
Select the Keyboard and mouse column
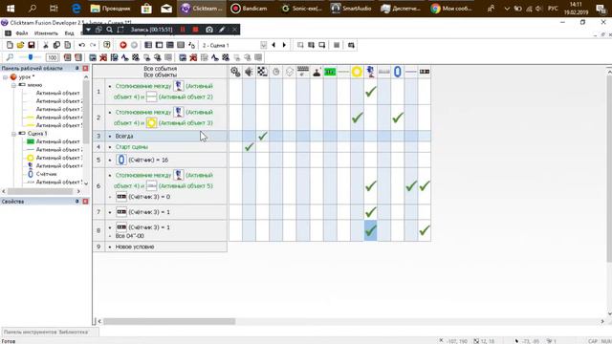(303, 72)
